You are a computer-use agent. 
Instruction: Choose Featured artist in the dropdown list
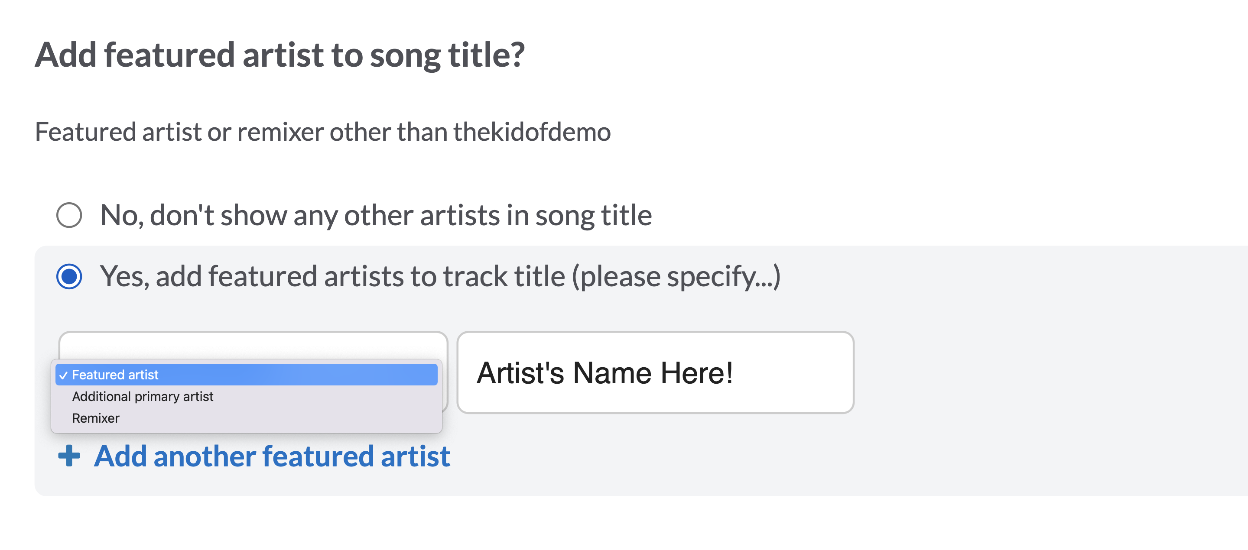point(115,375)
